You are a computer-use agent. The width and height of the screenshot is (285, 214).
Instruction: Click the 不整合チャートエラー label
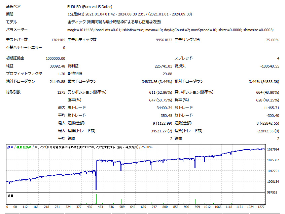click(x=24, y=47)
